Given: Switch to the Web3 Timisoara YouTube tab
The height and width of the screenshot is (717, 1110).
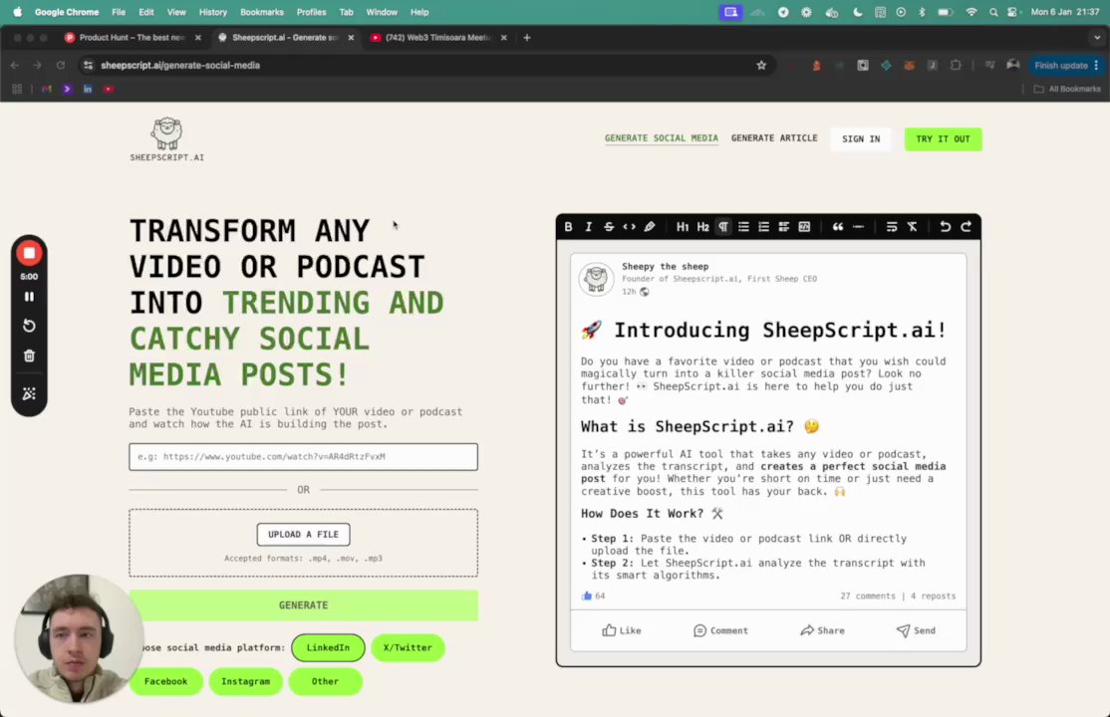Looking at the screenshot, I should coord(437,38).
